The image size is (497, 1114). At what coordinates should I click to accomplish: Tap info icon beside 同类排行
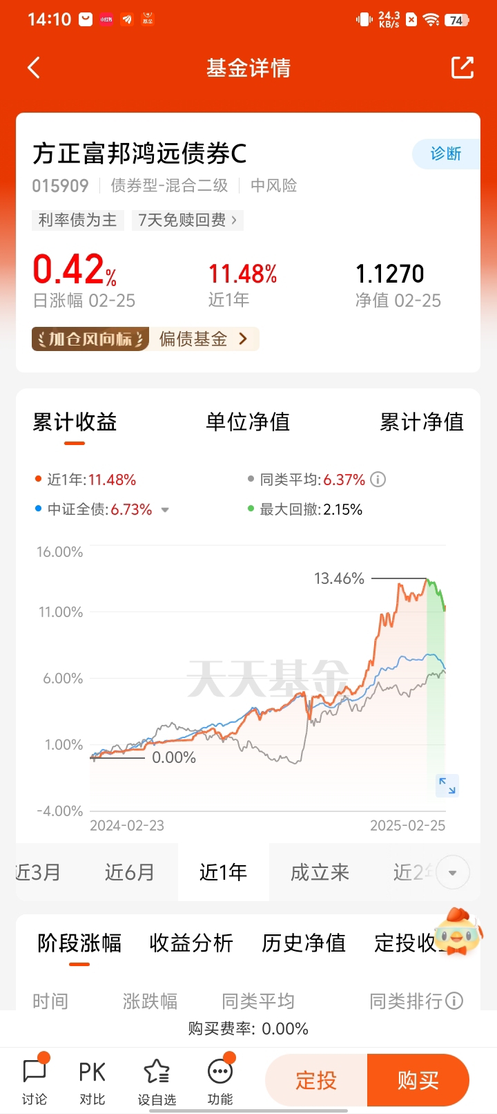coord(454,1001)
